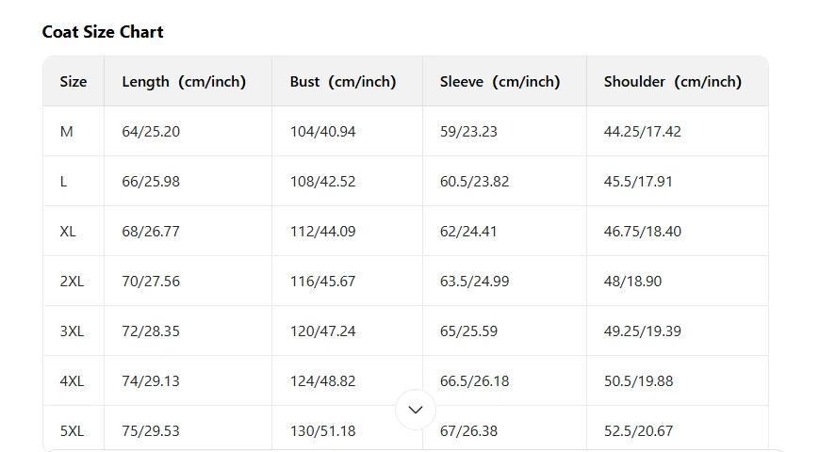Click the Coat Size Chart heading
The image size is (836, 452).
pos(103,32)
